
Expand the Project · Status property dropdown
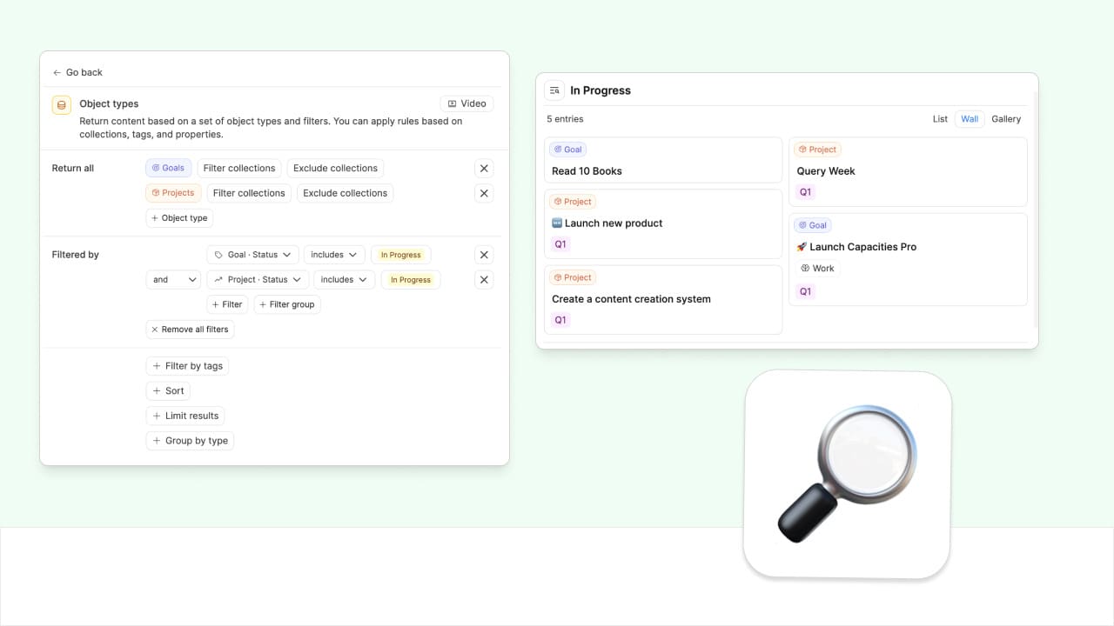point(258,280)
